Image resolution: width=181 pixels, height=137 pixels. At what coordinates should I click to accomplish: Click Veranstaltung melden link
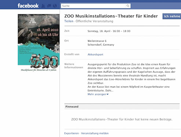tap(95, 133)
